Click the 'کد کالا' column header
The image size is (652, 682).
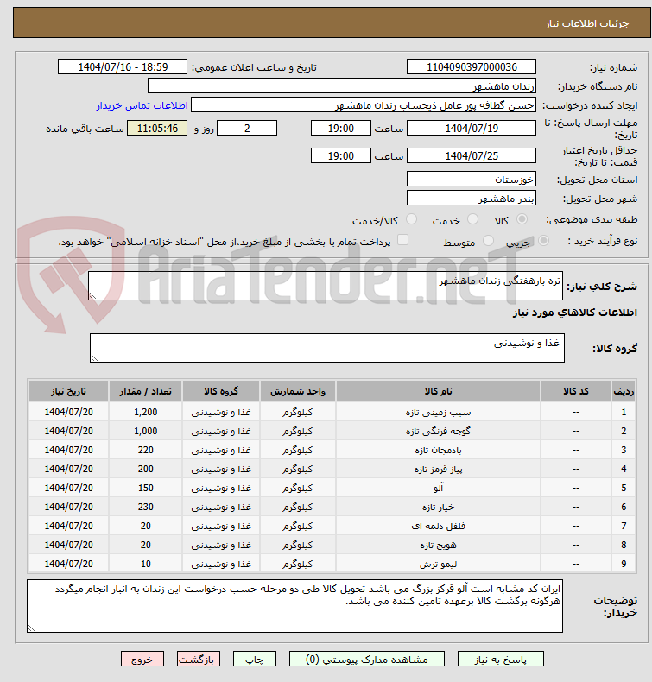tap(576, 391)
